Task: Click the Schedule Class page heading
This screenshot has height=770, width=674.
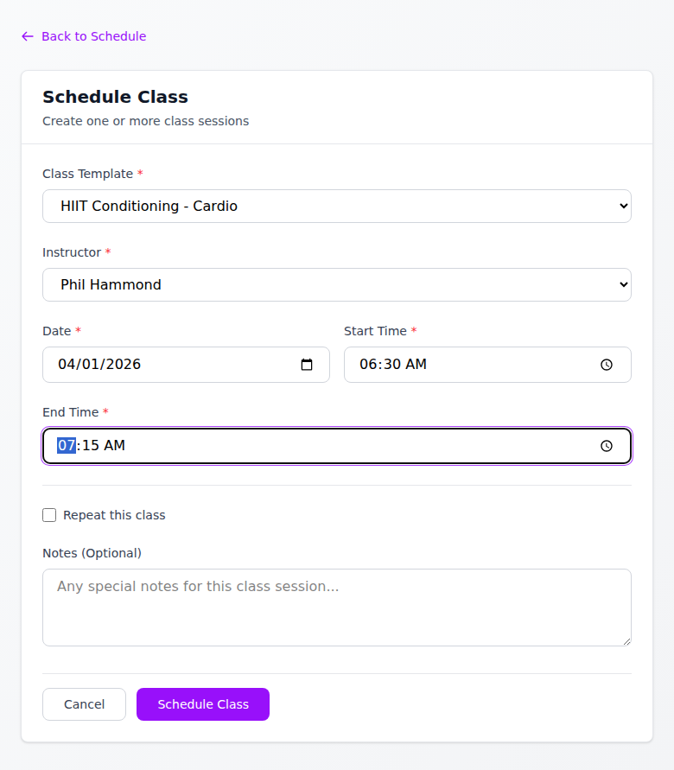Action: 115,97
